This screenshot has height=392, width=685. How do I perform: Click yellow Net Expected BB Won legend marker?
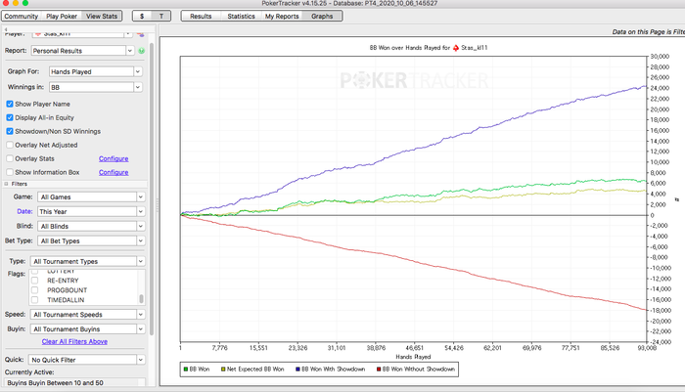[x=223, y=370]
